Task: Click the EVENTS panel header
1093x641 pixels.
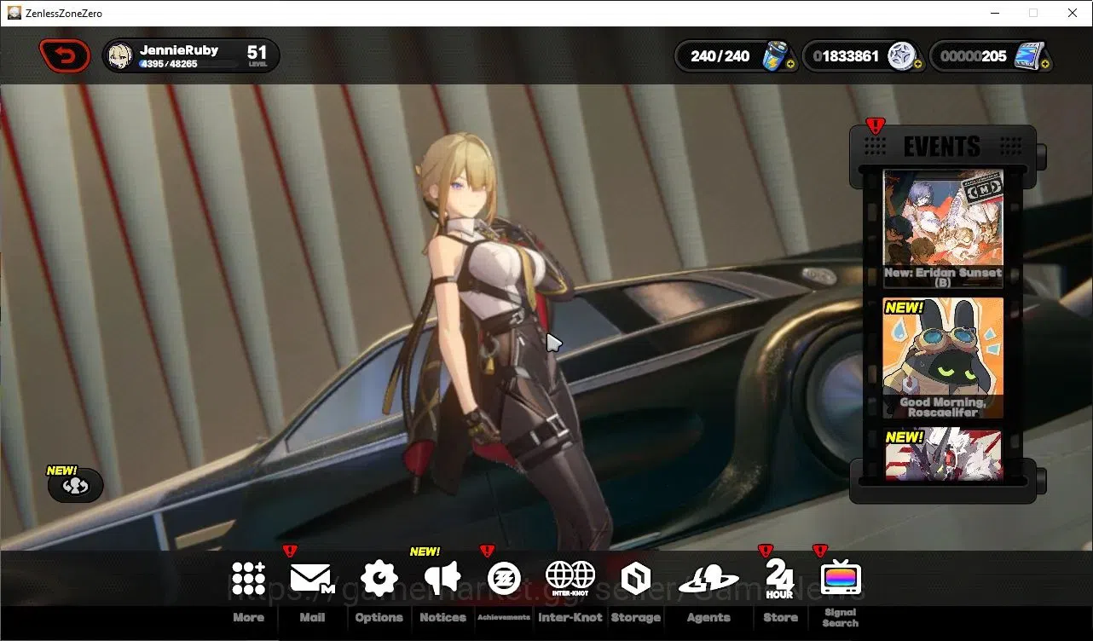Action: coord(942,147)
